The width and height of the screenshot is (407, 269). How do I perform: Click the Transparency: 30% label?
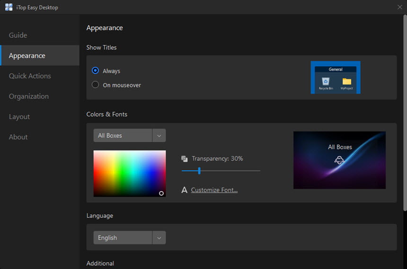[x=217, y=158]
